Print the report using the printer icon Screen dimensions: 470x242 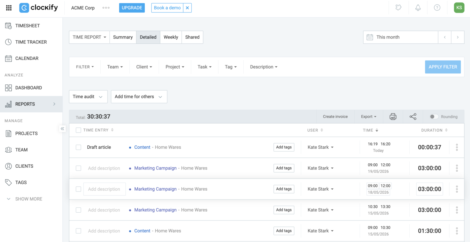pyautogui.click(x=393, y=117)
